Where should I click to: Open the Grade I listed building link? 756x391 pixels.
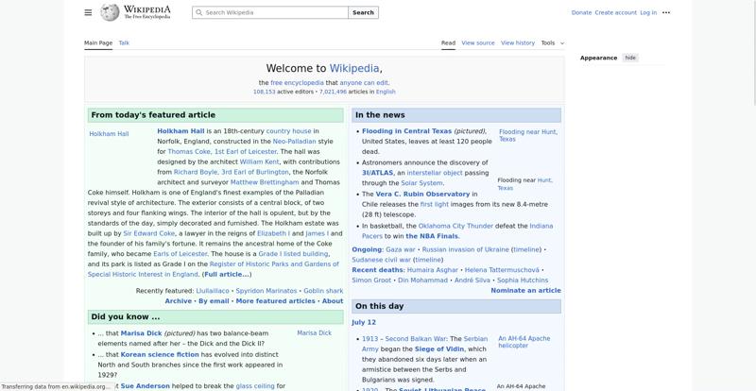[x=293, y=254]
